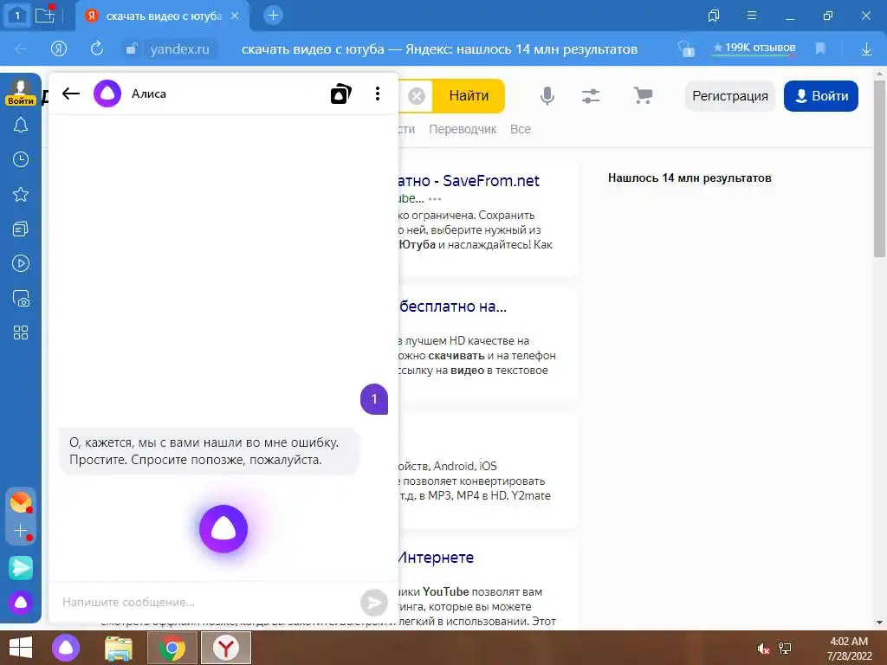Viewport: 887px width, 665px height.
Task: Click page vertical scrollbar thumb
Action: 879,169
